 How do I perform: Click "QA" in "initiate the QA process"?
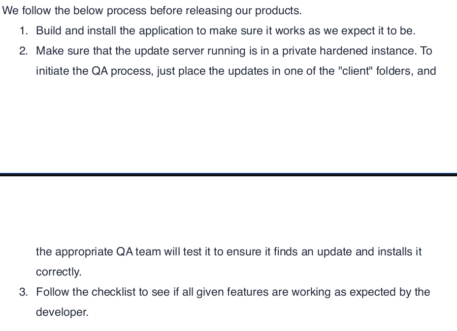(x=99, y=71)
